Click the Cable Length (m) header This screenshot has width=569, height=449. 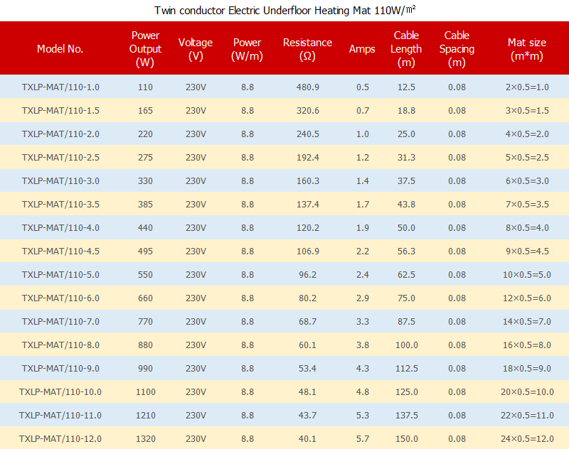(x=406, y=49)
